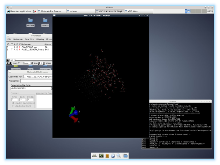Click the highlighted first workspace in switcher
Viewport: 220px width, 165px height.
click(187, 11)
